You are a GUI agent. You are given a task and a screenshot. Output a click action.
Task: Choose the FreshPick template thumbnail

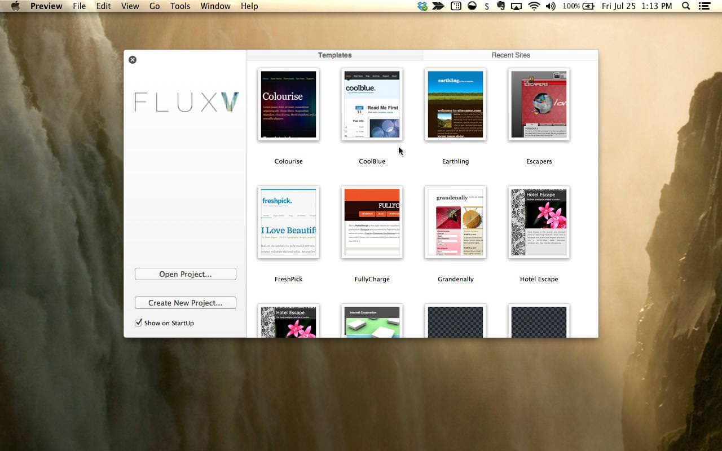(288, 222)
